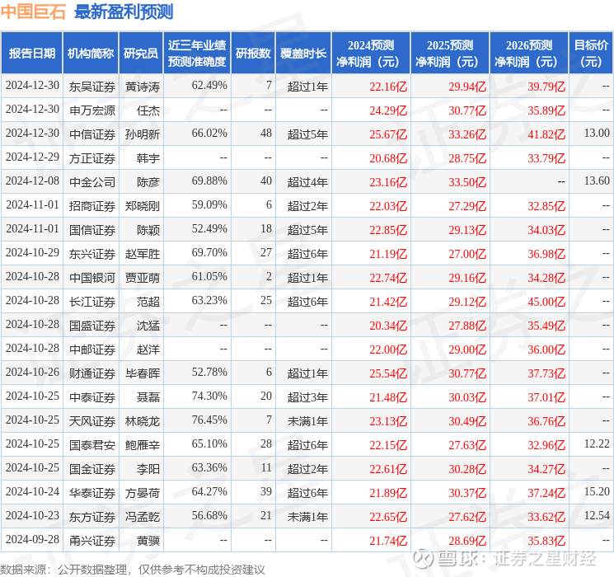Click the 33.50亿 2025 profit forecast

click(x=467, y=182)
